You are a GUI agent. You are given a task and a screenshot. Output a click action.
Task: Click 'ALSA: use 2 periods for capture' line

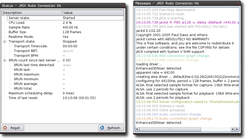point(162,89)
